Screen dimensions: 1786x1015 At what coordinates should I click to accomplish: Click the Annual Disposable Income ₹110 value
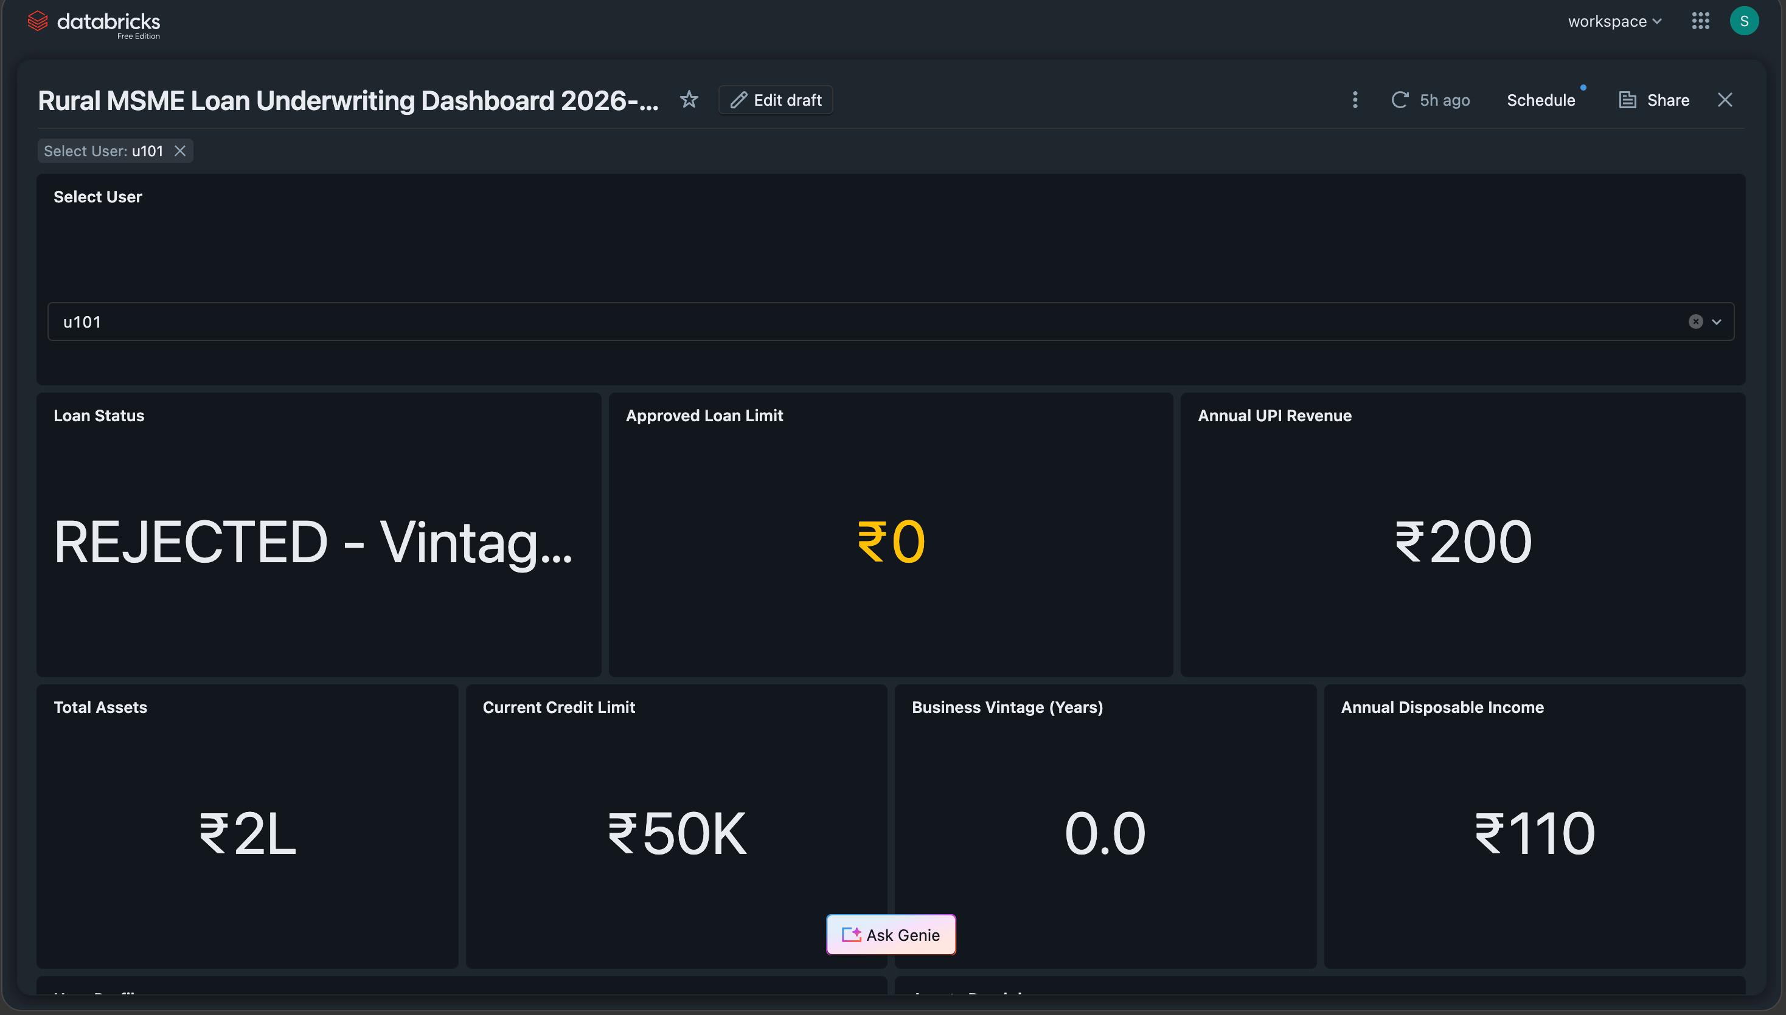(1535, 834)
